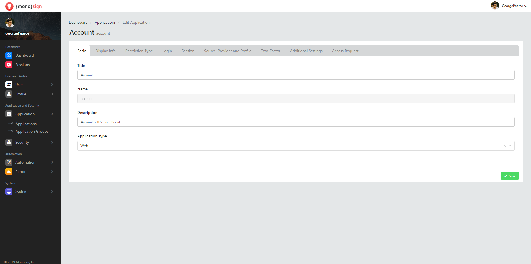Image resolution: width=531 pixels, height=264 pixels.
Task: Open Application Groups in sidebar
Action: [x=32, y=131]
